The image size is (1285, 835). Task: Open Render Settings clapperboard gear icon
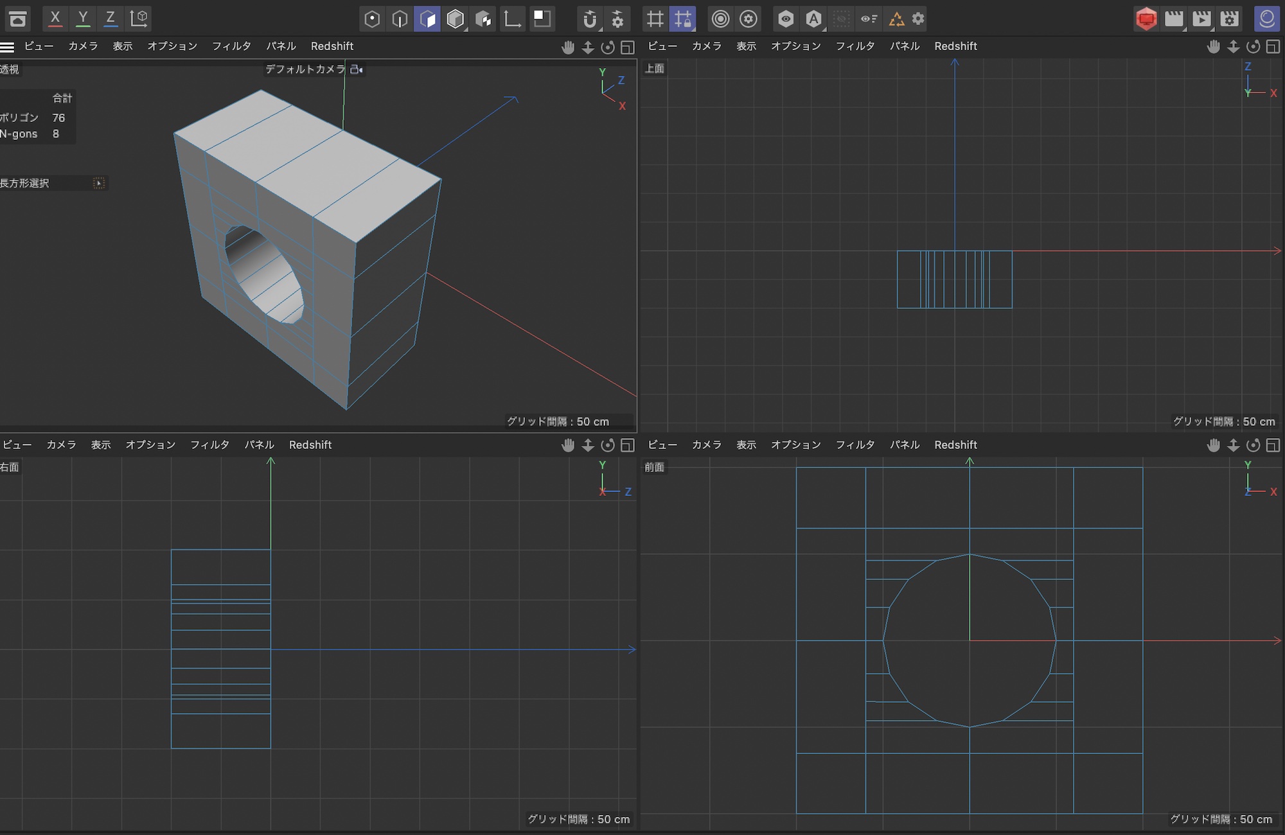1229,19
